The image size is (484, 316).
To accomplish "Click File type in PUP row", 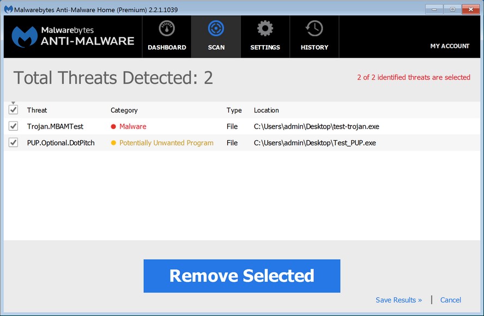I will [232, 143].
